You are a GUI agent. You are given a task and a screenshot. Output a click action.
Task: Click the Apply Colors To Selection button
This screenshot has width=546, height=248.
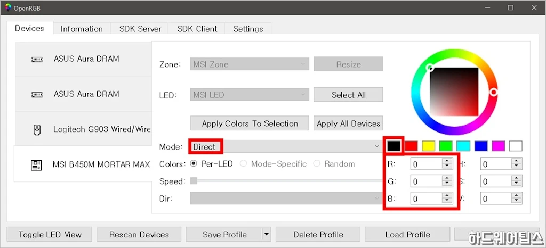[250, 123]
